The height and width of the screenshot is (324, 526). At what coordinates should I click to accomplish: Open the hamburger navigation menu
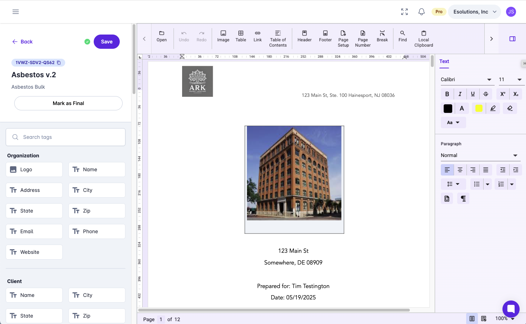[16, 12]
